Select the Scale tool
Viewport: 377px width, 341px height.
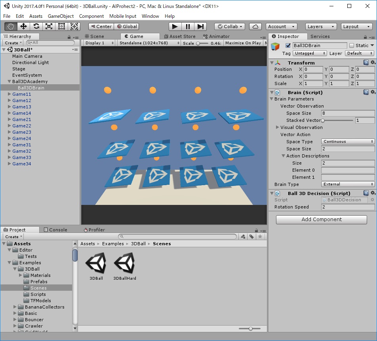49,27
